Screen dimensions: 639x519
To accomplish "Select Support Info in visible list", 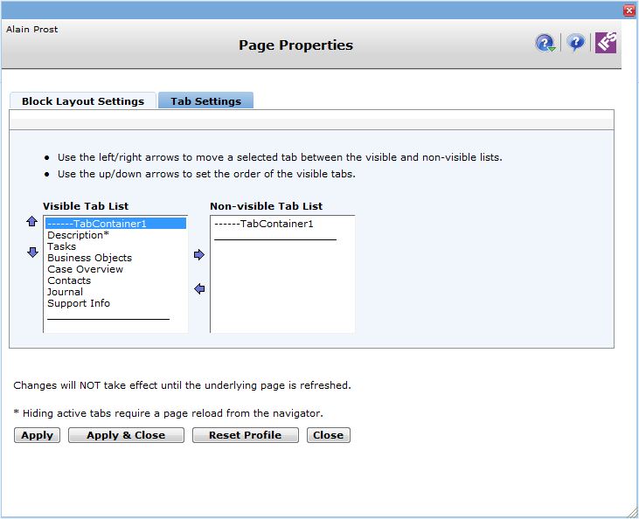I will tap(79, 303).
